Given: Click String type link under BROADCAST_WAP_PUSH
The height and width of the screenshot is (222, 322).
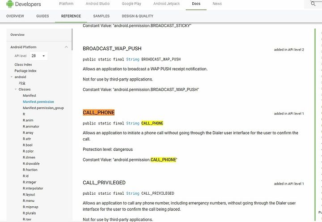Looking at the screenshot, I should [133, 60].
